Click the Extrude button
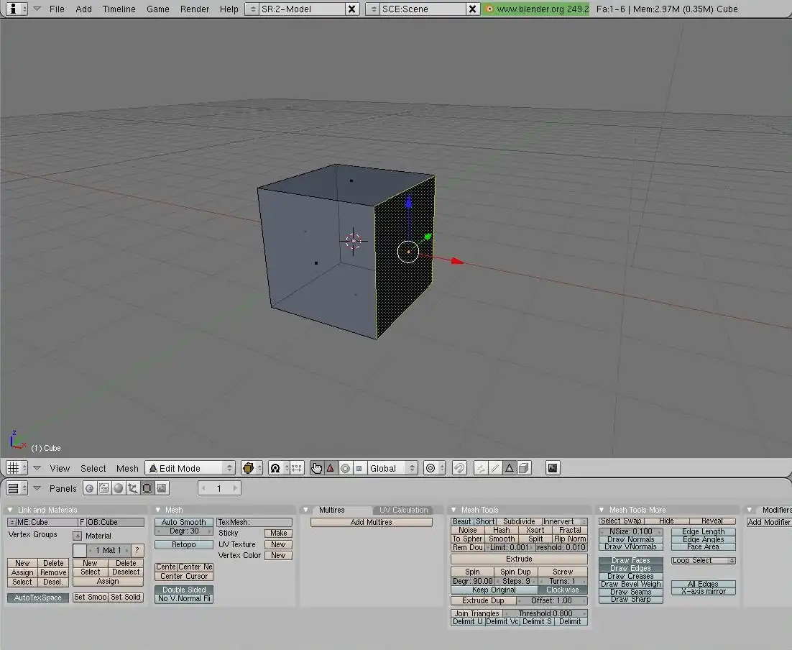Image resolution: width=792 pixels, height=650 pixels. tap(519, 559)
